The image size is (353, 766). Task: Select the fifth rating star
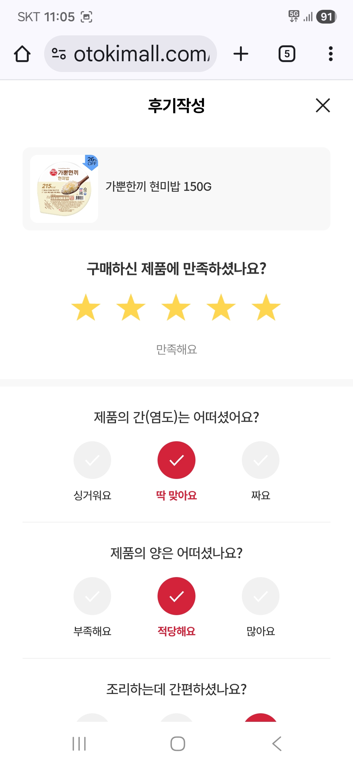[x=266, y=307]
